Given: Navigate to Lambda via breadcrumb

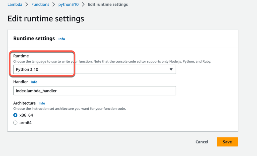Looking at the screenshot, I should 15,4.
